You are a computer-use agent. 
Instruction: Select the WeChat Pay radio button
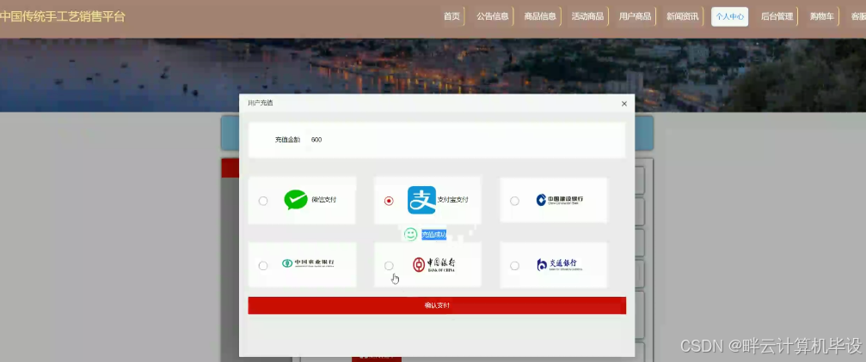click(x=263, y=201)
